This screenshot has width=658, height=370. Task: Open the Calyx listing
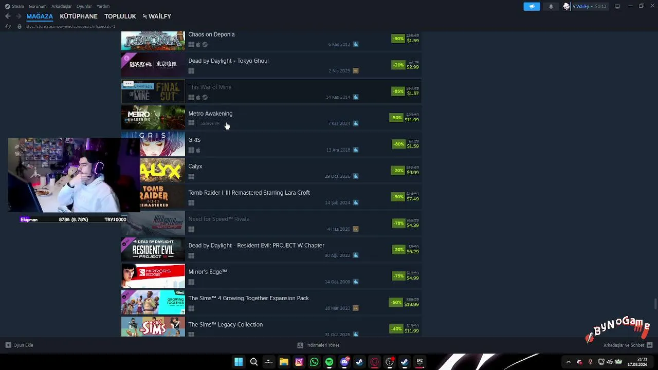[271, 170]
